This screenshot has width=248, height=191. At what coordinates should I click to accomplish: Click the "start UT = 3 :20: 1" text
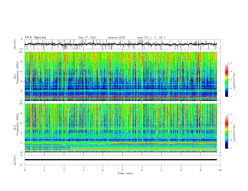pos(151,37)
